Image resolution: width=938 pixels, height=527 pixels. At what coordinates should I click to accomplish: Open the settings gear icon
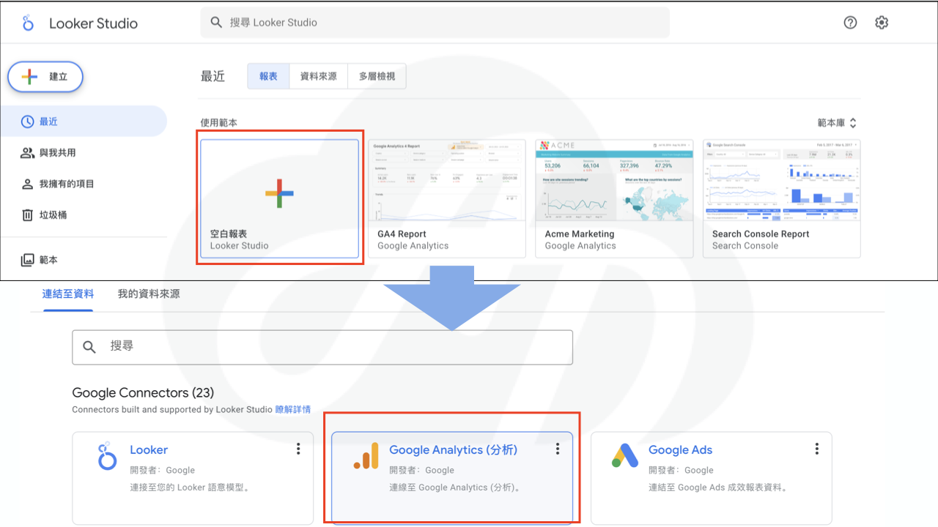pos(882,23)
